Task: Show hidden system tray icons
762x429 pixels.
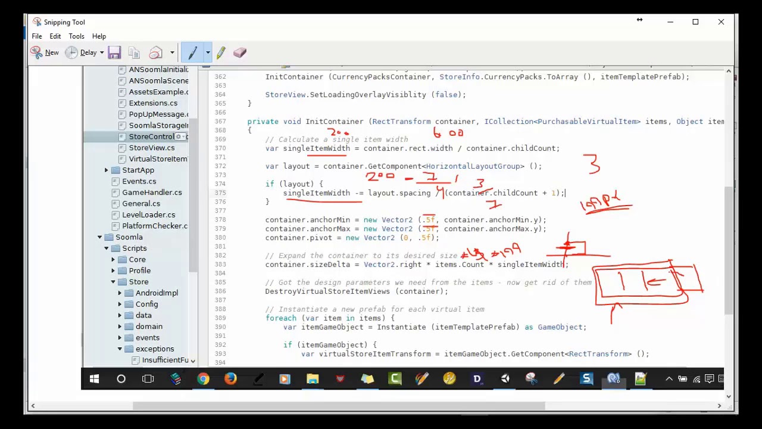Action: coord(669,379)
